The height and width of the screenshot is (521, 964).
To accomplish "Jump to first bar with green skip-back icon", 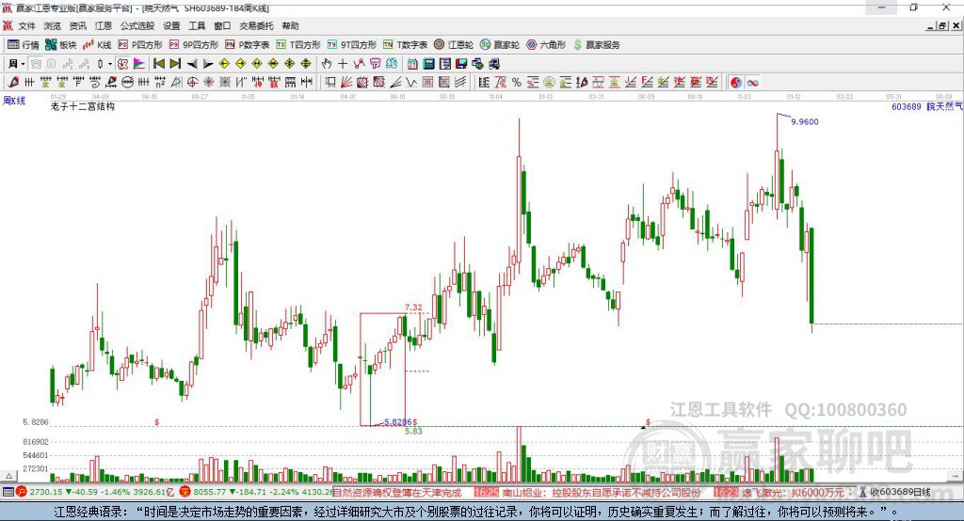I will [158, 64].
